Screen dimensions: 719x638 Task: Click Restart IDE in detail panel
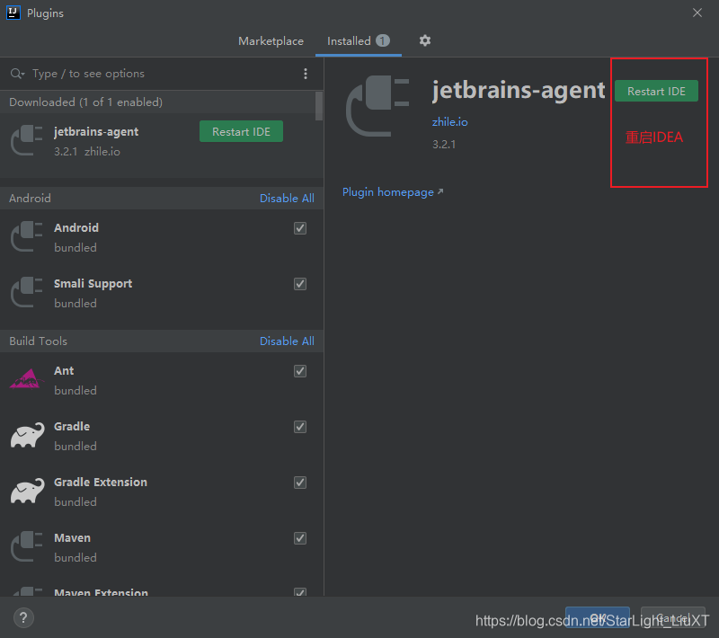(x=656, y=92)
